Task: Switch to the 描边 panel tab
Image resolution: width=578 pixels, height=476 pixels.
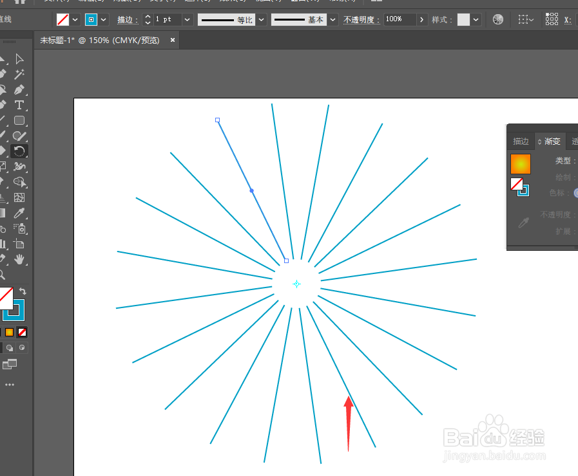Action: click(521, 142)
